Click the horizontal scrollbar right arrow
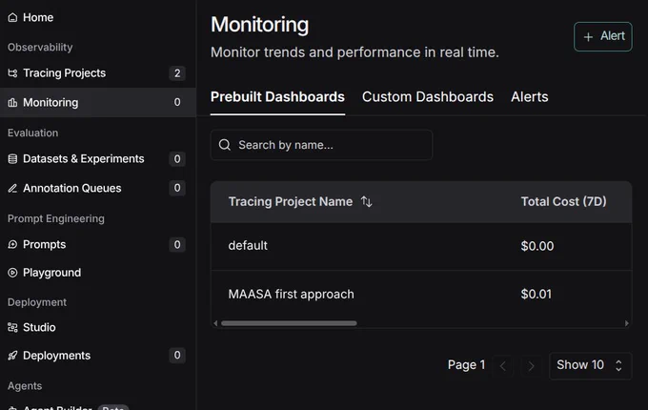The width and height of the screenshot is (648, 410). (627, 323)
